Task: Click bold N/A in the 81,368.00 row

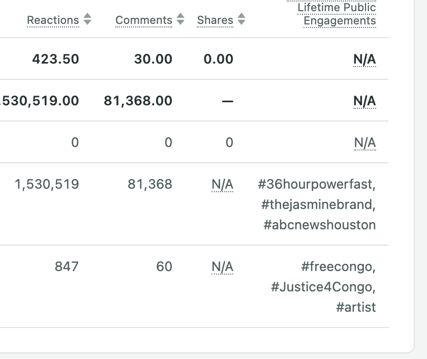Action: (364, 101)
